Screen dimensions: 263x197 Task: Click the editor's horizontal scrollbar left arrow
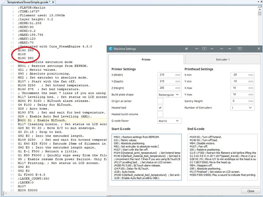click(6, 193)
